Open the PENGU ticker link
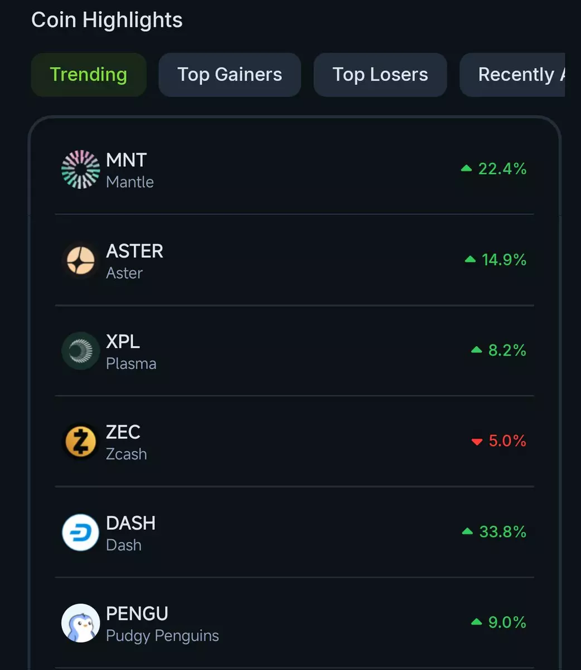The image size is (581, 670). coord(137,614)
